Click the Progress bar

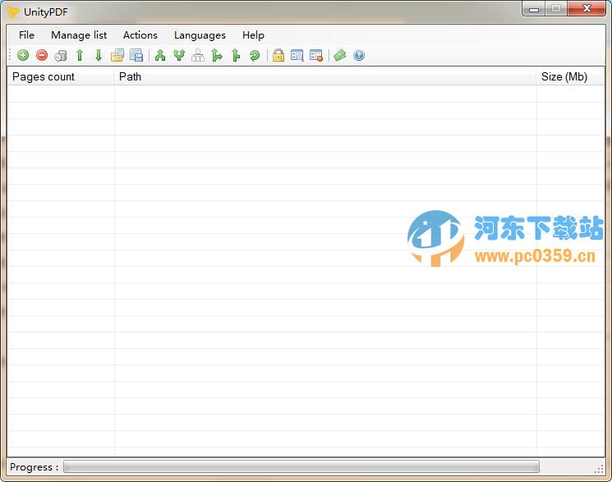(x=301, y=466)
